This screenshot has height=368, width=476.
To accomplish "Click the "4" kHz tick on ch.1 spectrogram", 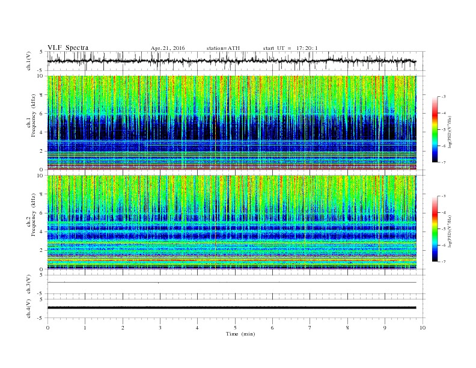I will (42, 132).
